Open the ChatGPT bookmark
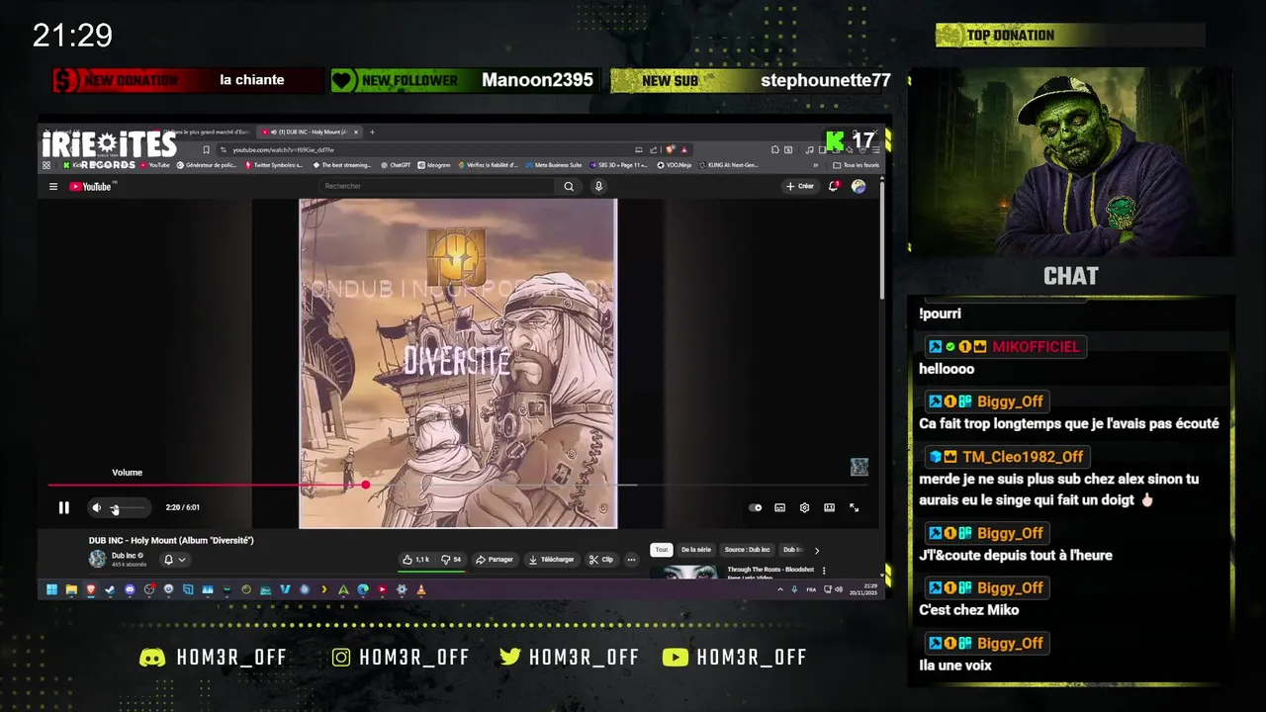 395,165
